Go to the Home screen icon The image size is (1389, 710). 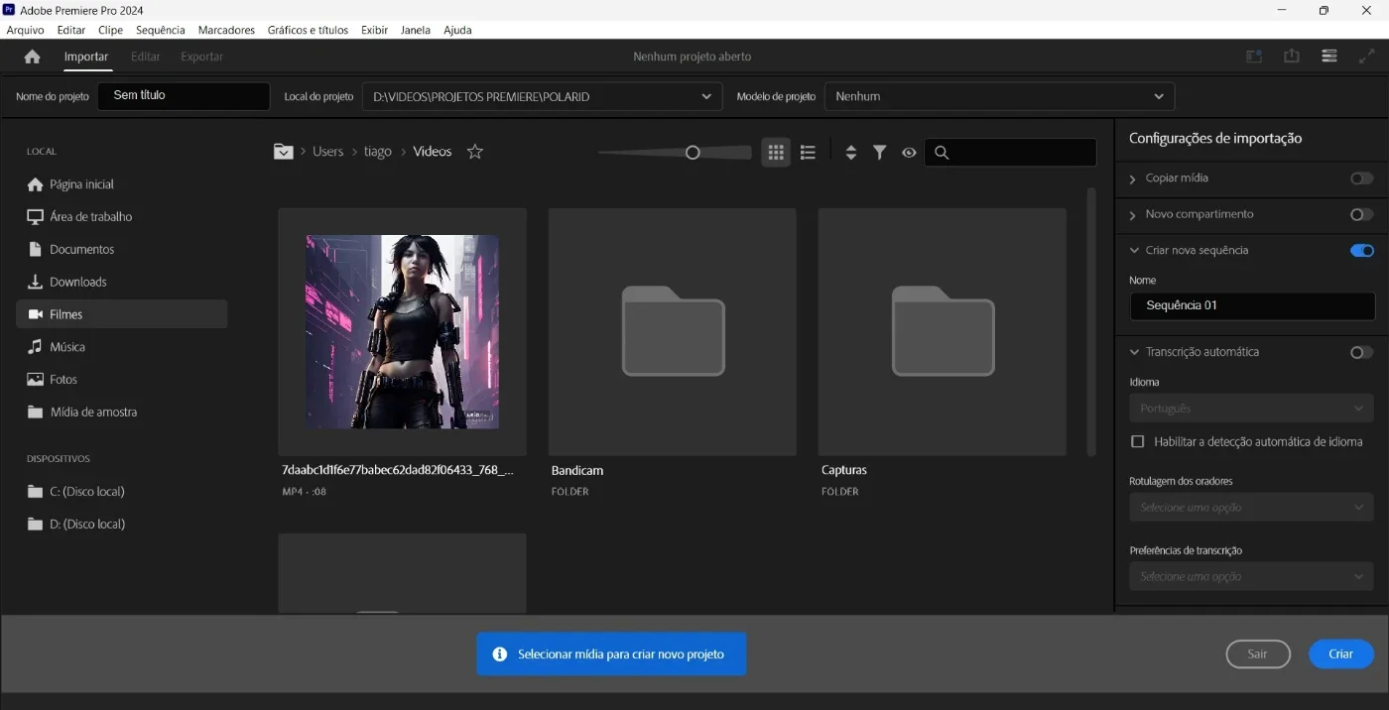point(32,57)
